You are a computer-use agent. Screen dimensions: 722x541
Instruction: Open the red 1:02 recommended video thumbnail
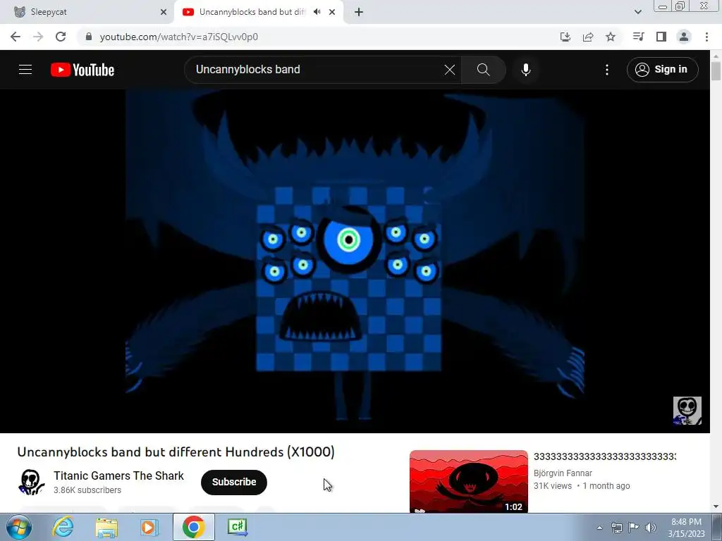point(469,481)
